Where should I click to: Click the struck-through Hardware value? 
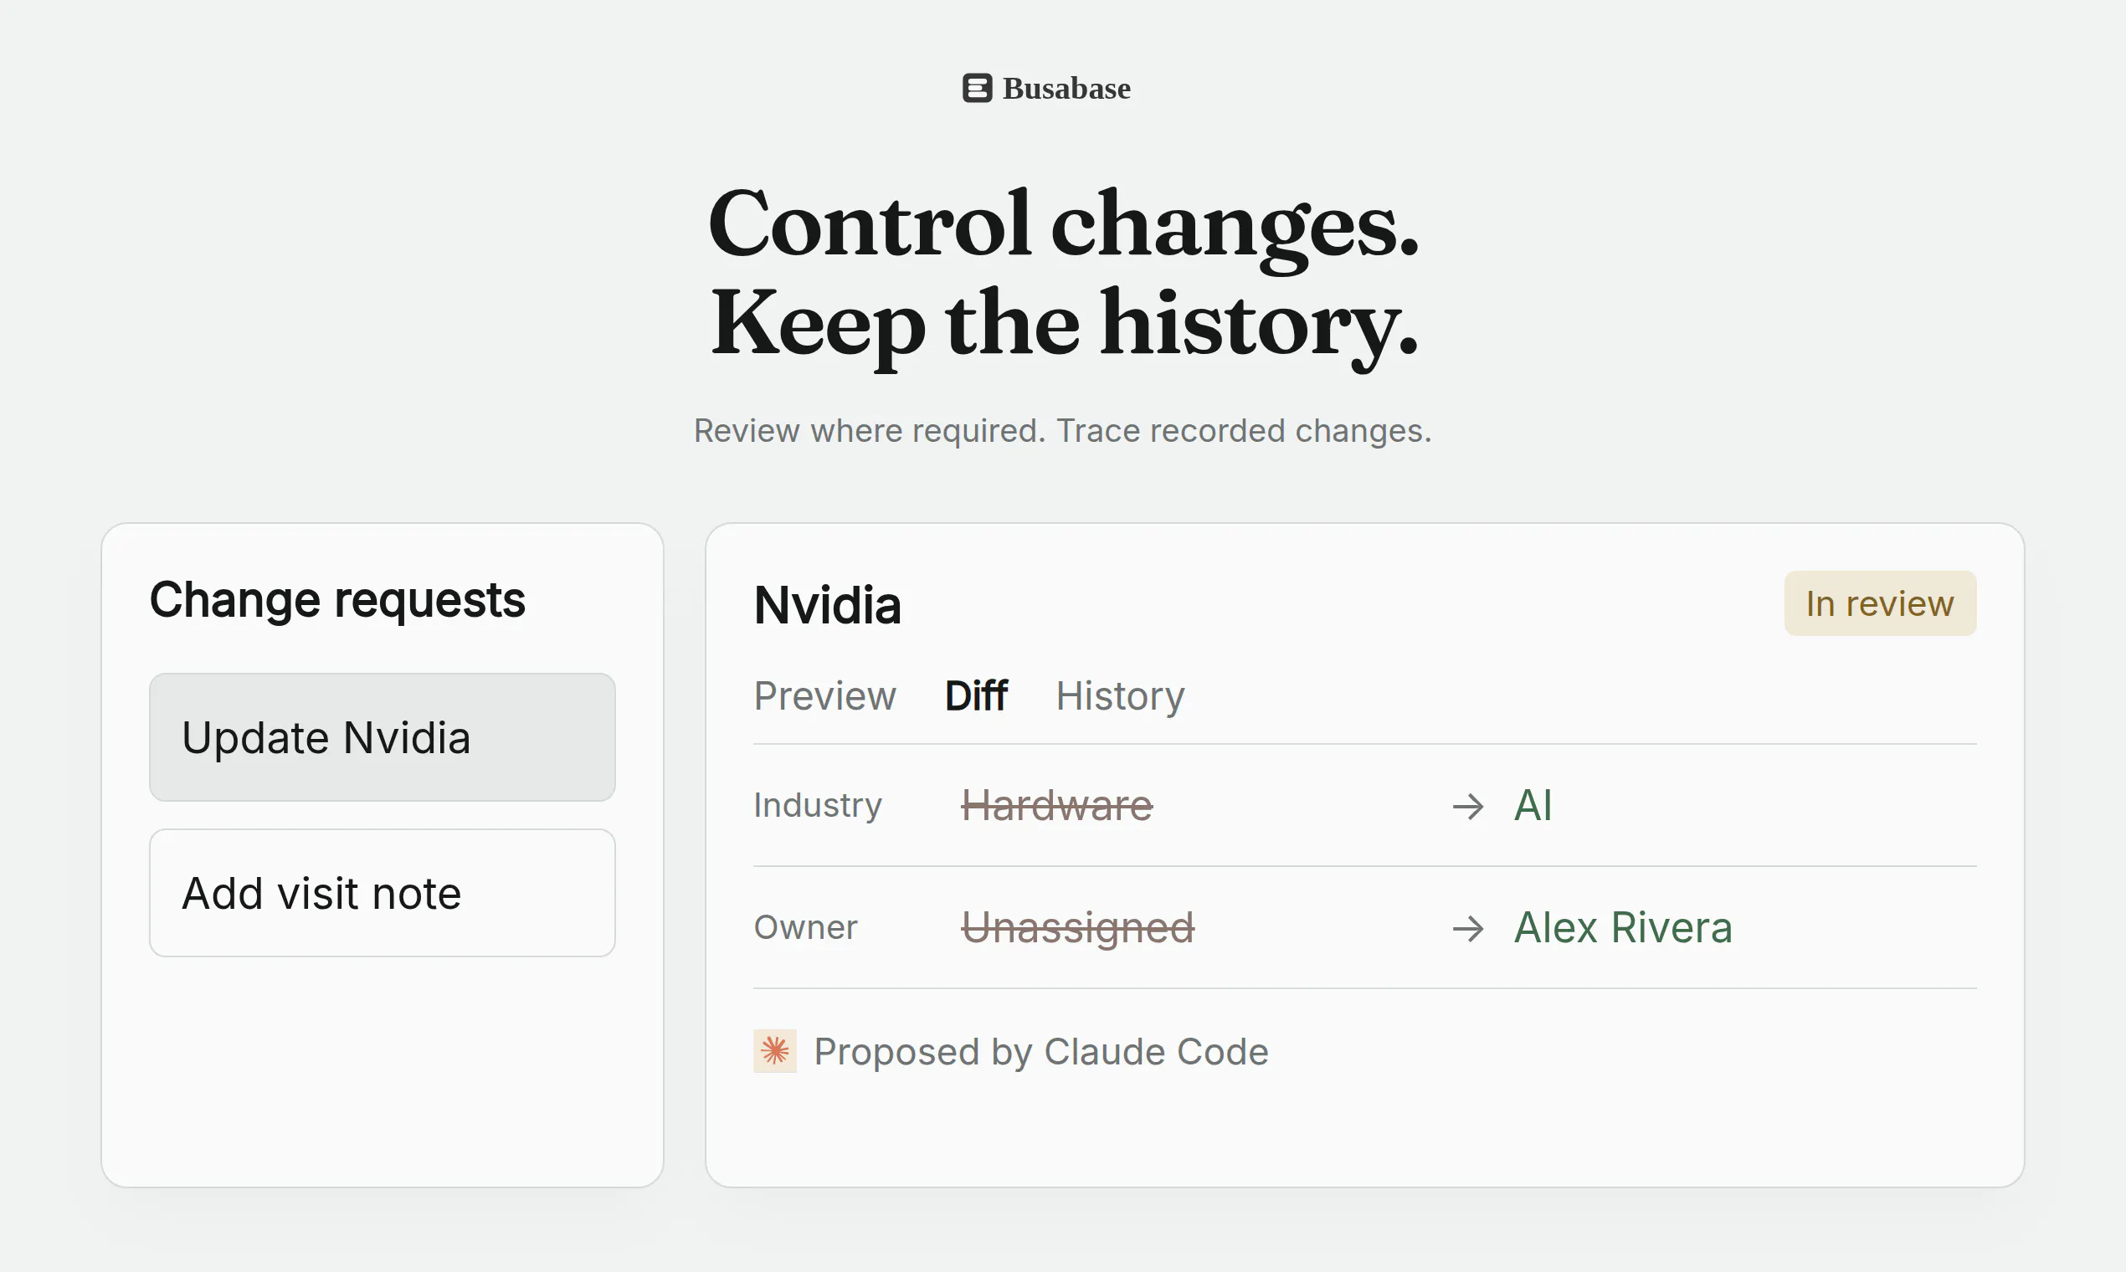pyautogui.click(x=1057, y=806)
